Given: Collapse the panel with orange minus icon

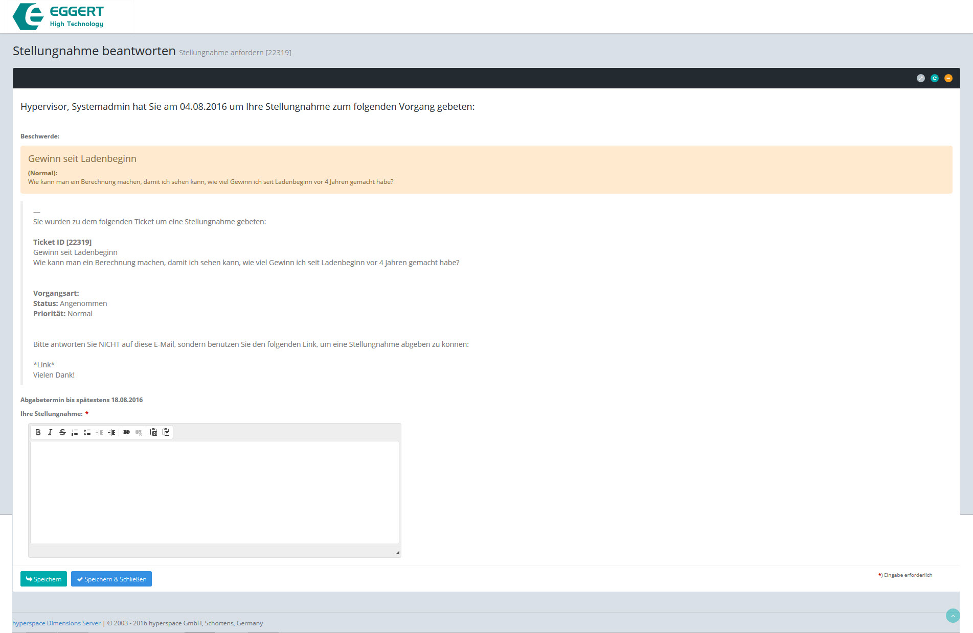Looking at the screenshot, I should 948,78.
